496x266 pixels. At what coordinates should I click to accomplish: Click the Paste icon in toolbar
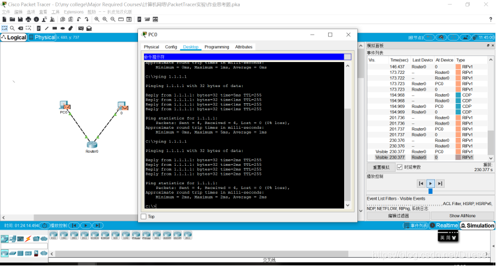71,20
